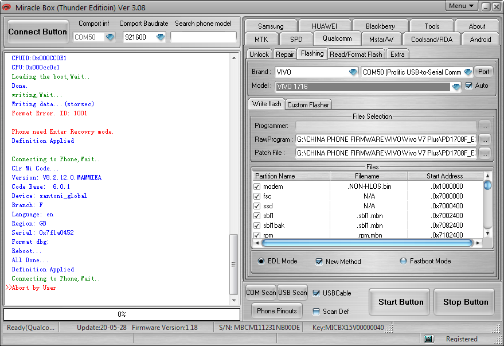Viewport: 504px width, 346px height.
Task: Click the log panel scroll down arrow
Action: click(234, 301)
